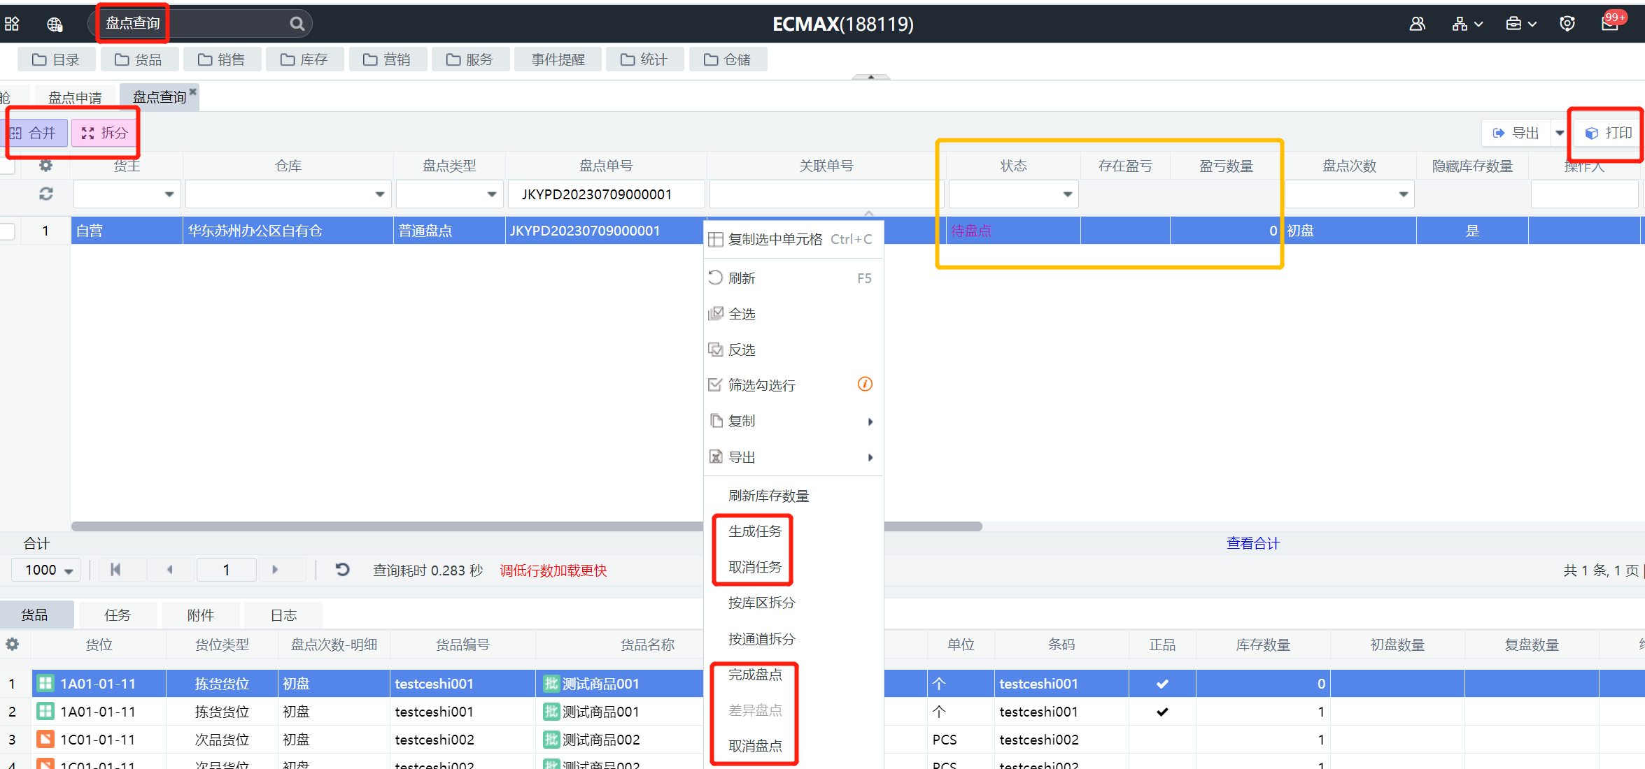Image resolution: width=1645 pixels, height=769 pixels.
Task: Click the search magnifier icon
Action: [297, 24]
